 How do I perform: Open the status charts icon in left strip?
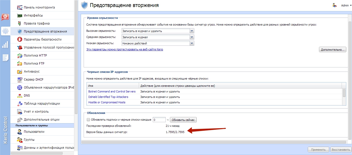click(x=5, y=45)
